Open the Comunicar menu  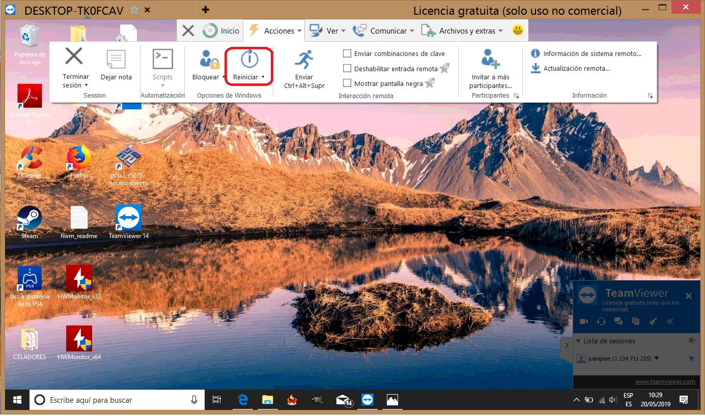384,31
